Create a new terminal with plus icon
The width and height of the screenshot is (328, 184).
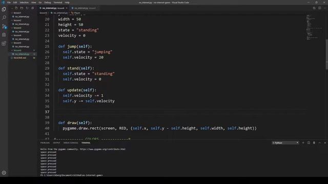click(x=303, y=143)
